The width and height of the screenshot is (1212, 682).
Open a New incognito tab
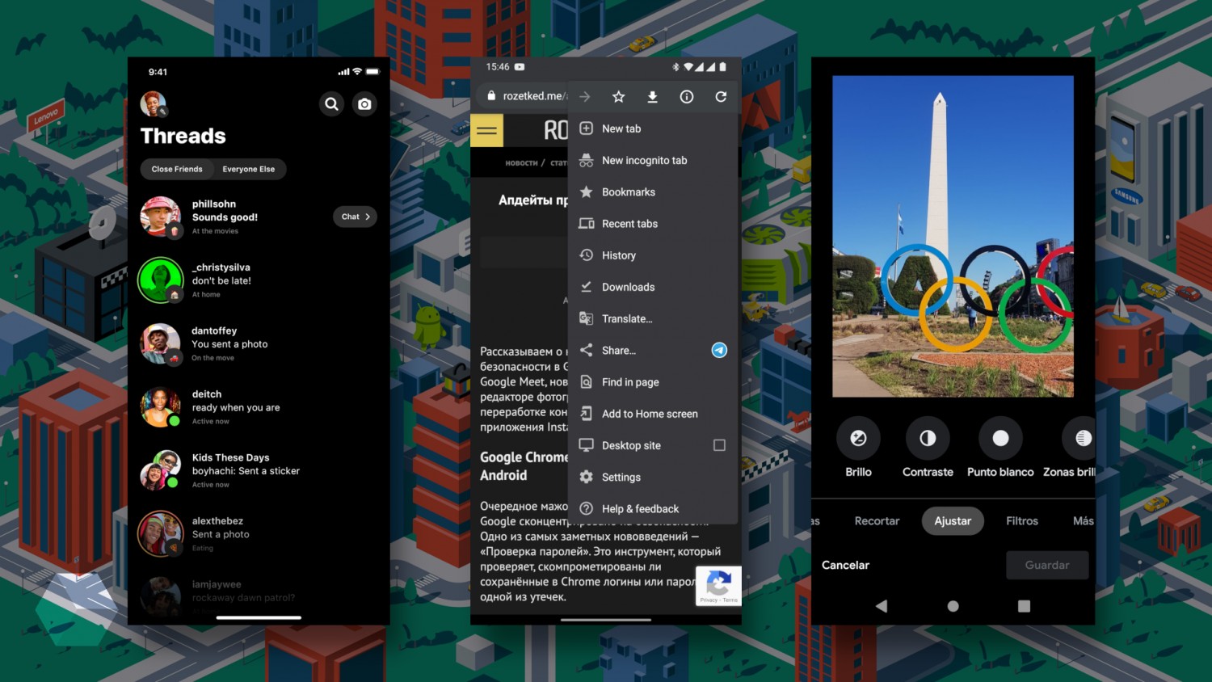pos(653,160)
